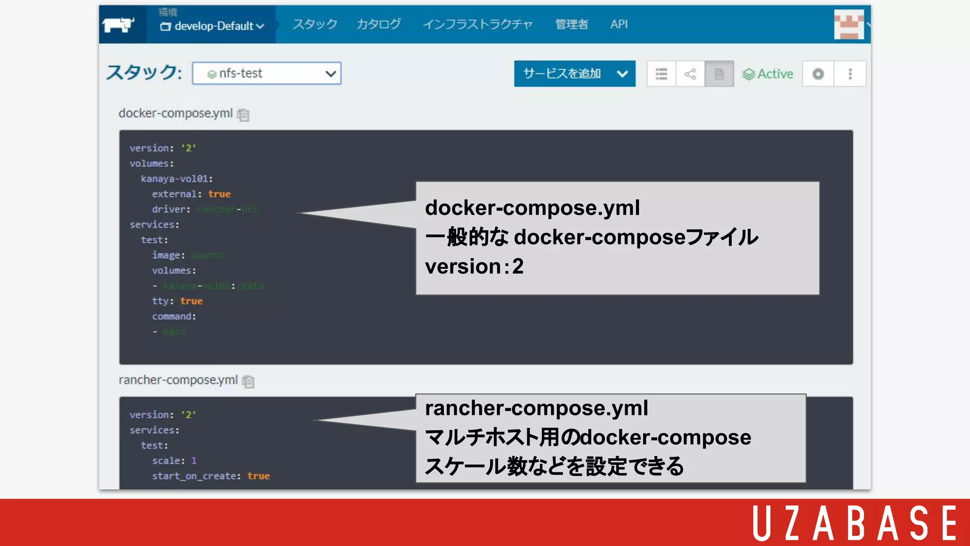Screen dimensions: 970x546
Task: Click the スタック: page title
Action: coord(144,73)
